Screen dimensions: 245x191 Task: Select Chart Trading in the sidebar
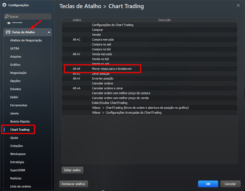(x=20, y=130)
